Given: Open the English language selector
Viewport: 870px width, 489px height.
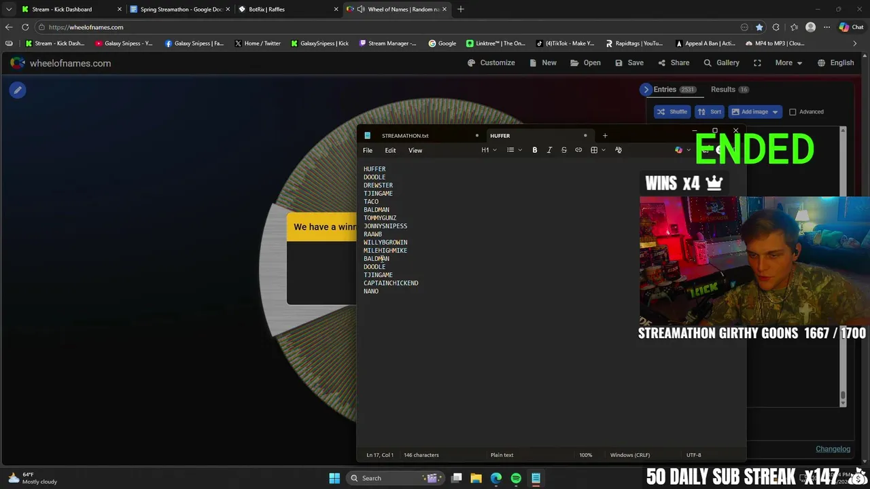Looking at the screenshot, I should click(835, 62).
